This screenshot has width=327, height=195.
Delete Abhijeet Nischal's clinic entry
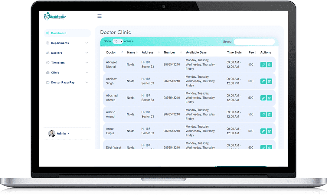coord(269,64)
